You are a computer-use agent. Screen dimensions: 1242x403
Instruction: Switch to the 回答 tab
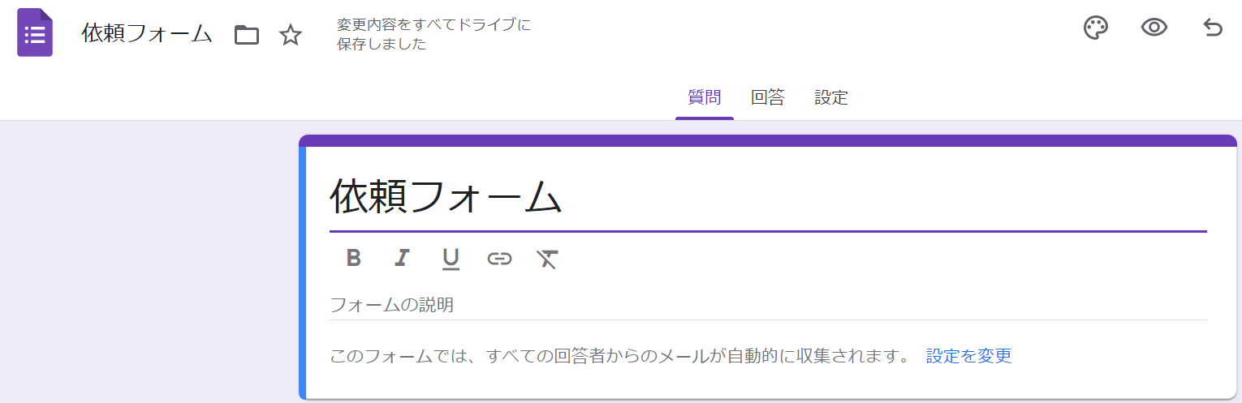tap(768, 98)
